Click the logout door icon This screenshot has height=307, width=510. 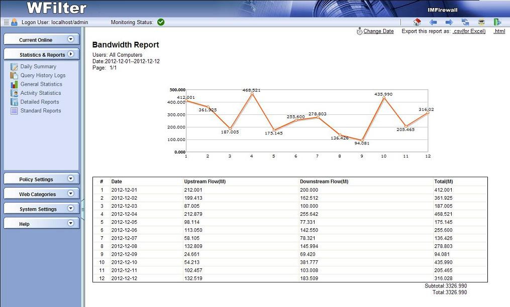coord(497,22)
